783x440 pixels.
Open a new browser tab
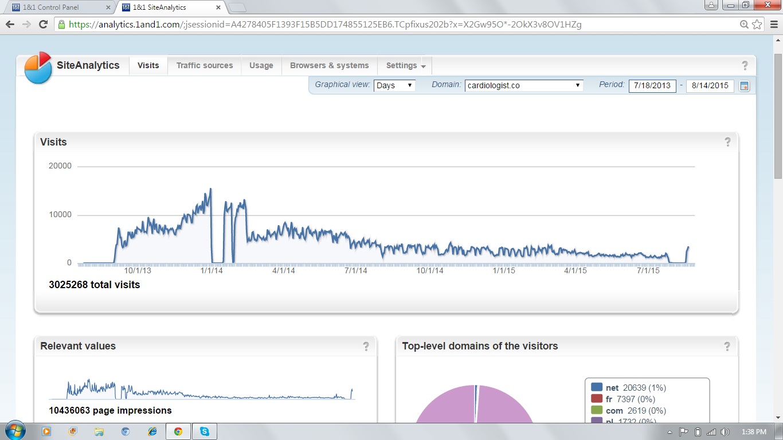tap(238, 7)
